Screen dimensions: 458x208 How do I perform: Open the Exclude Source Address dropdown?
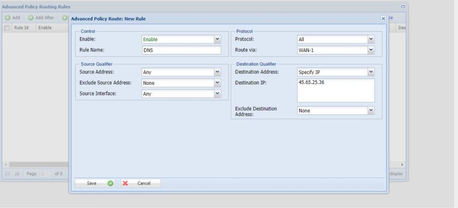coord(217,83)
